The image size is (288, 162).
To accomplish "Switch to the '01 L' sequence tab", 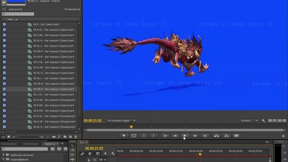I will pos(82,143).
